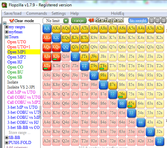Select weight slot 3 button
Screen dimensions: 167x148
pyautogui.click(x=164, y=20)
